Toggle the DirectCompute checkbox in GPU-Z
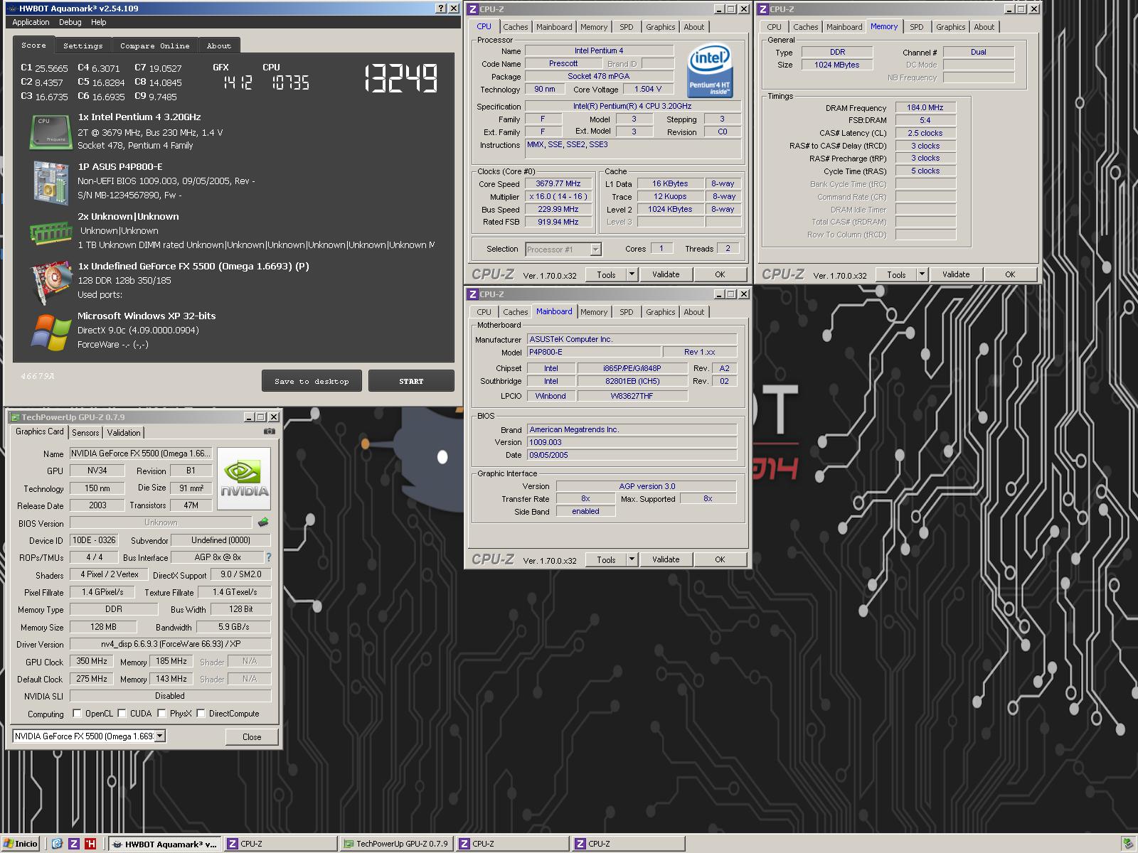Image resolution: width=1138 pixels, height=853 pixels. point(201,713)
